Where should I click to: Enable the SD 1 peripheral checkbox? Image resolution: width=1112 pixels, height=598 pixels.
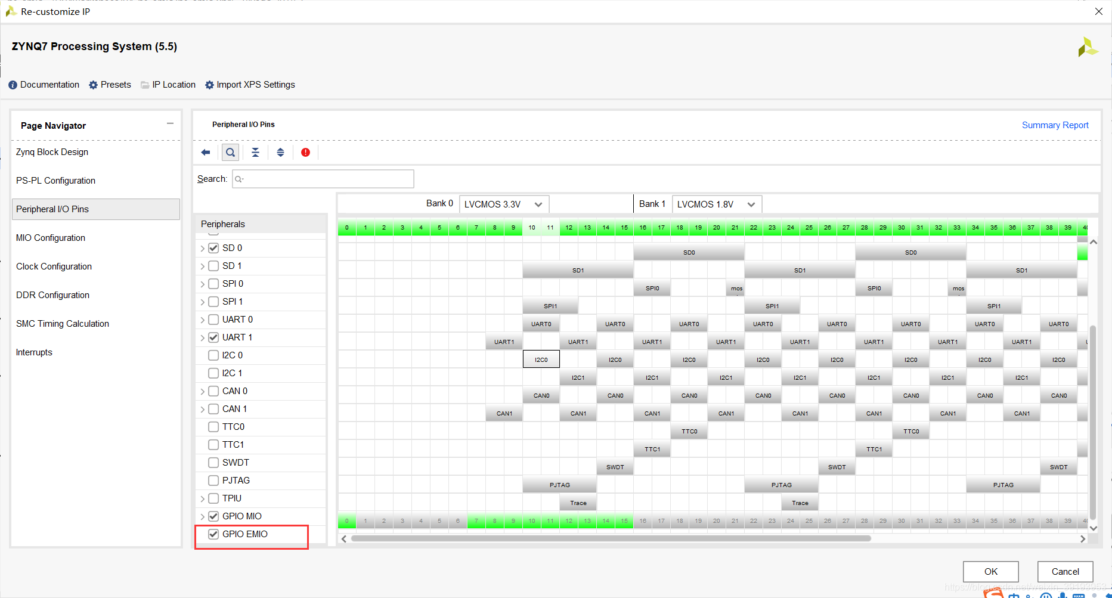tap(213, 266)
